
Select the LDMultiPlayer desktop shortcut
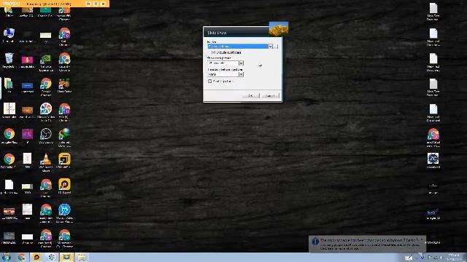pos(64,161)
